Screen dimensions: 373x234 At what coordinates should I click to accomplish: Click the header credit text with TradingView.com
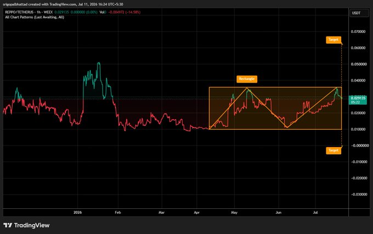[x=63, y=4]
